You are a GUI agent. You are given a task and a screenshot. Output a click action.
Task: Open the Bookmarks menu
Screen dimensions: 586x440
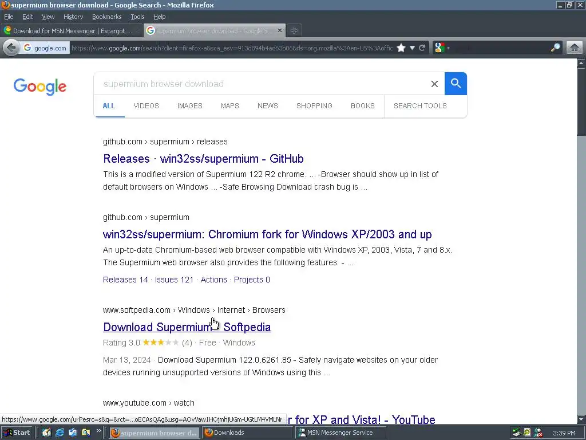coord(107,17)
